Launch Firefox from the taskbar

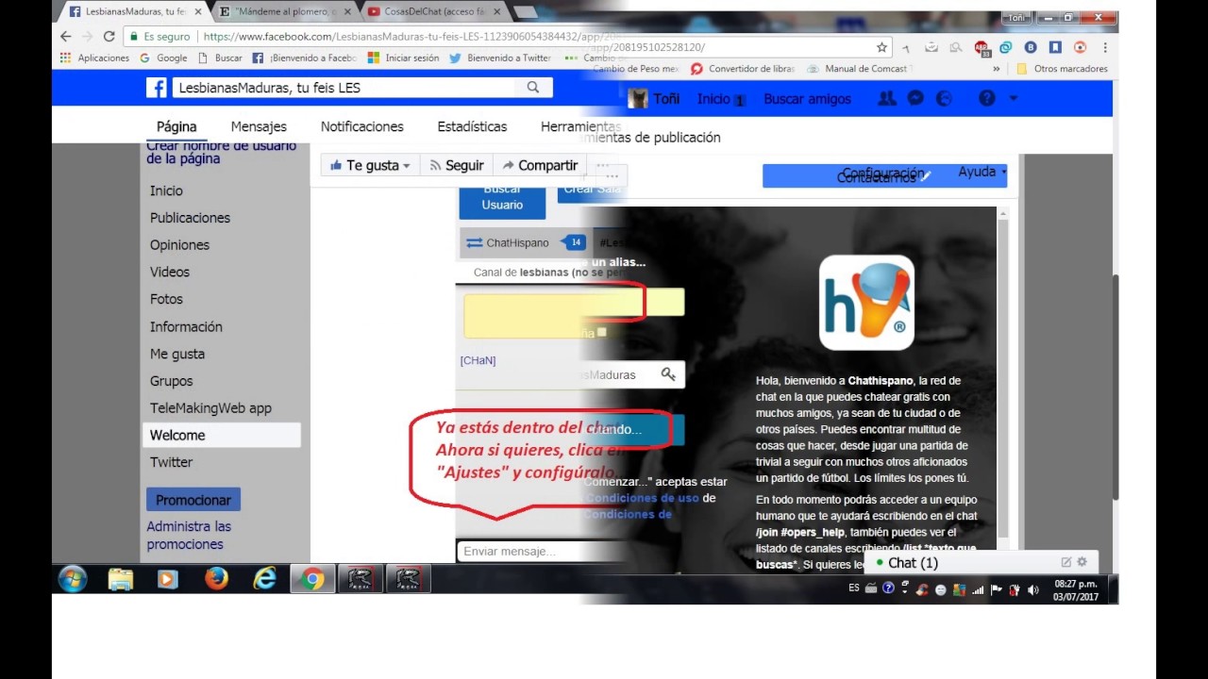tap(217, 578)
